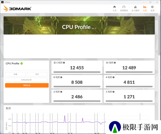161x134 pixels.
Task: Click info icon next to 16 线程
Action: click(x=115, y=63)
